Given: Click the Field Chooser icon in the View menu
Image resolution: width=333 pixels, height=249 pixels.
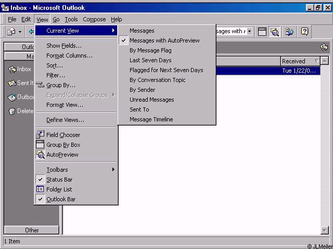Looking at the screenshot, I should click(x=40, y=135).
